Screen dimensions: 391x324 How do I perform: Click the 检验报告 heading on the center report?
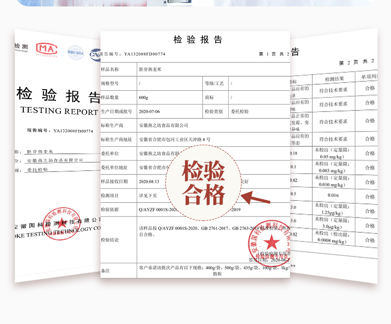tap(198, 40)
